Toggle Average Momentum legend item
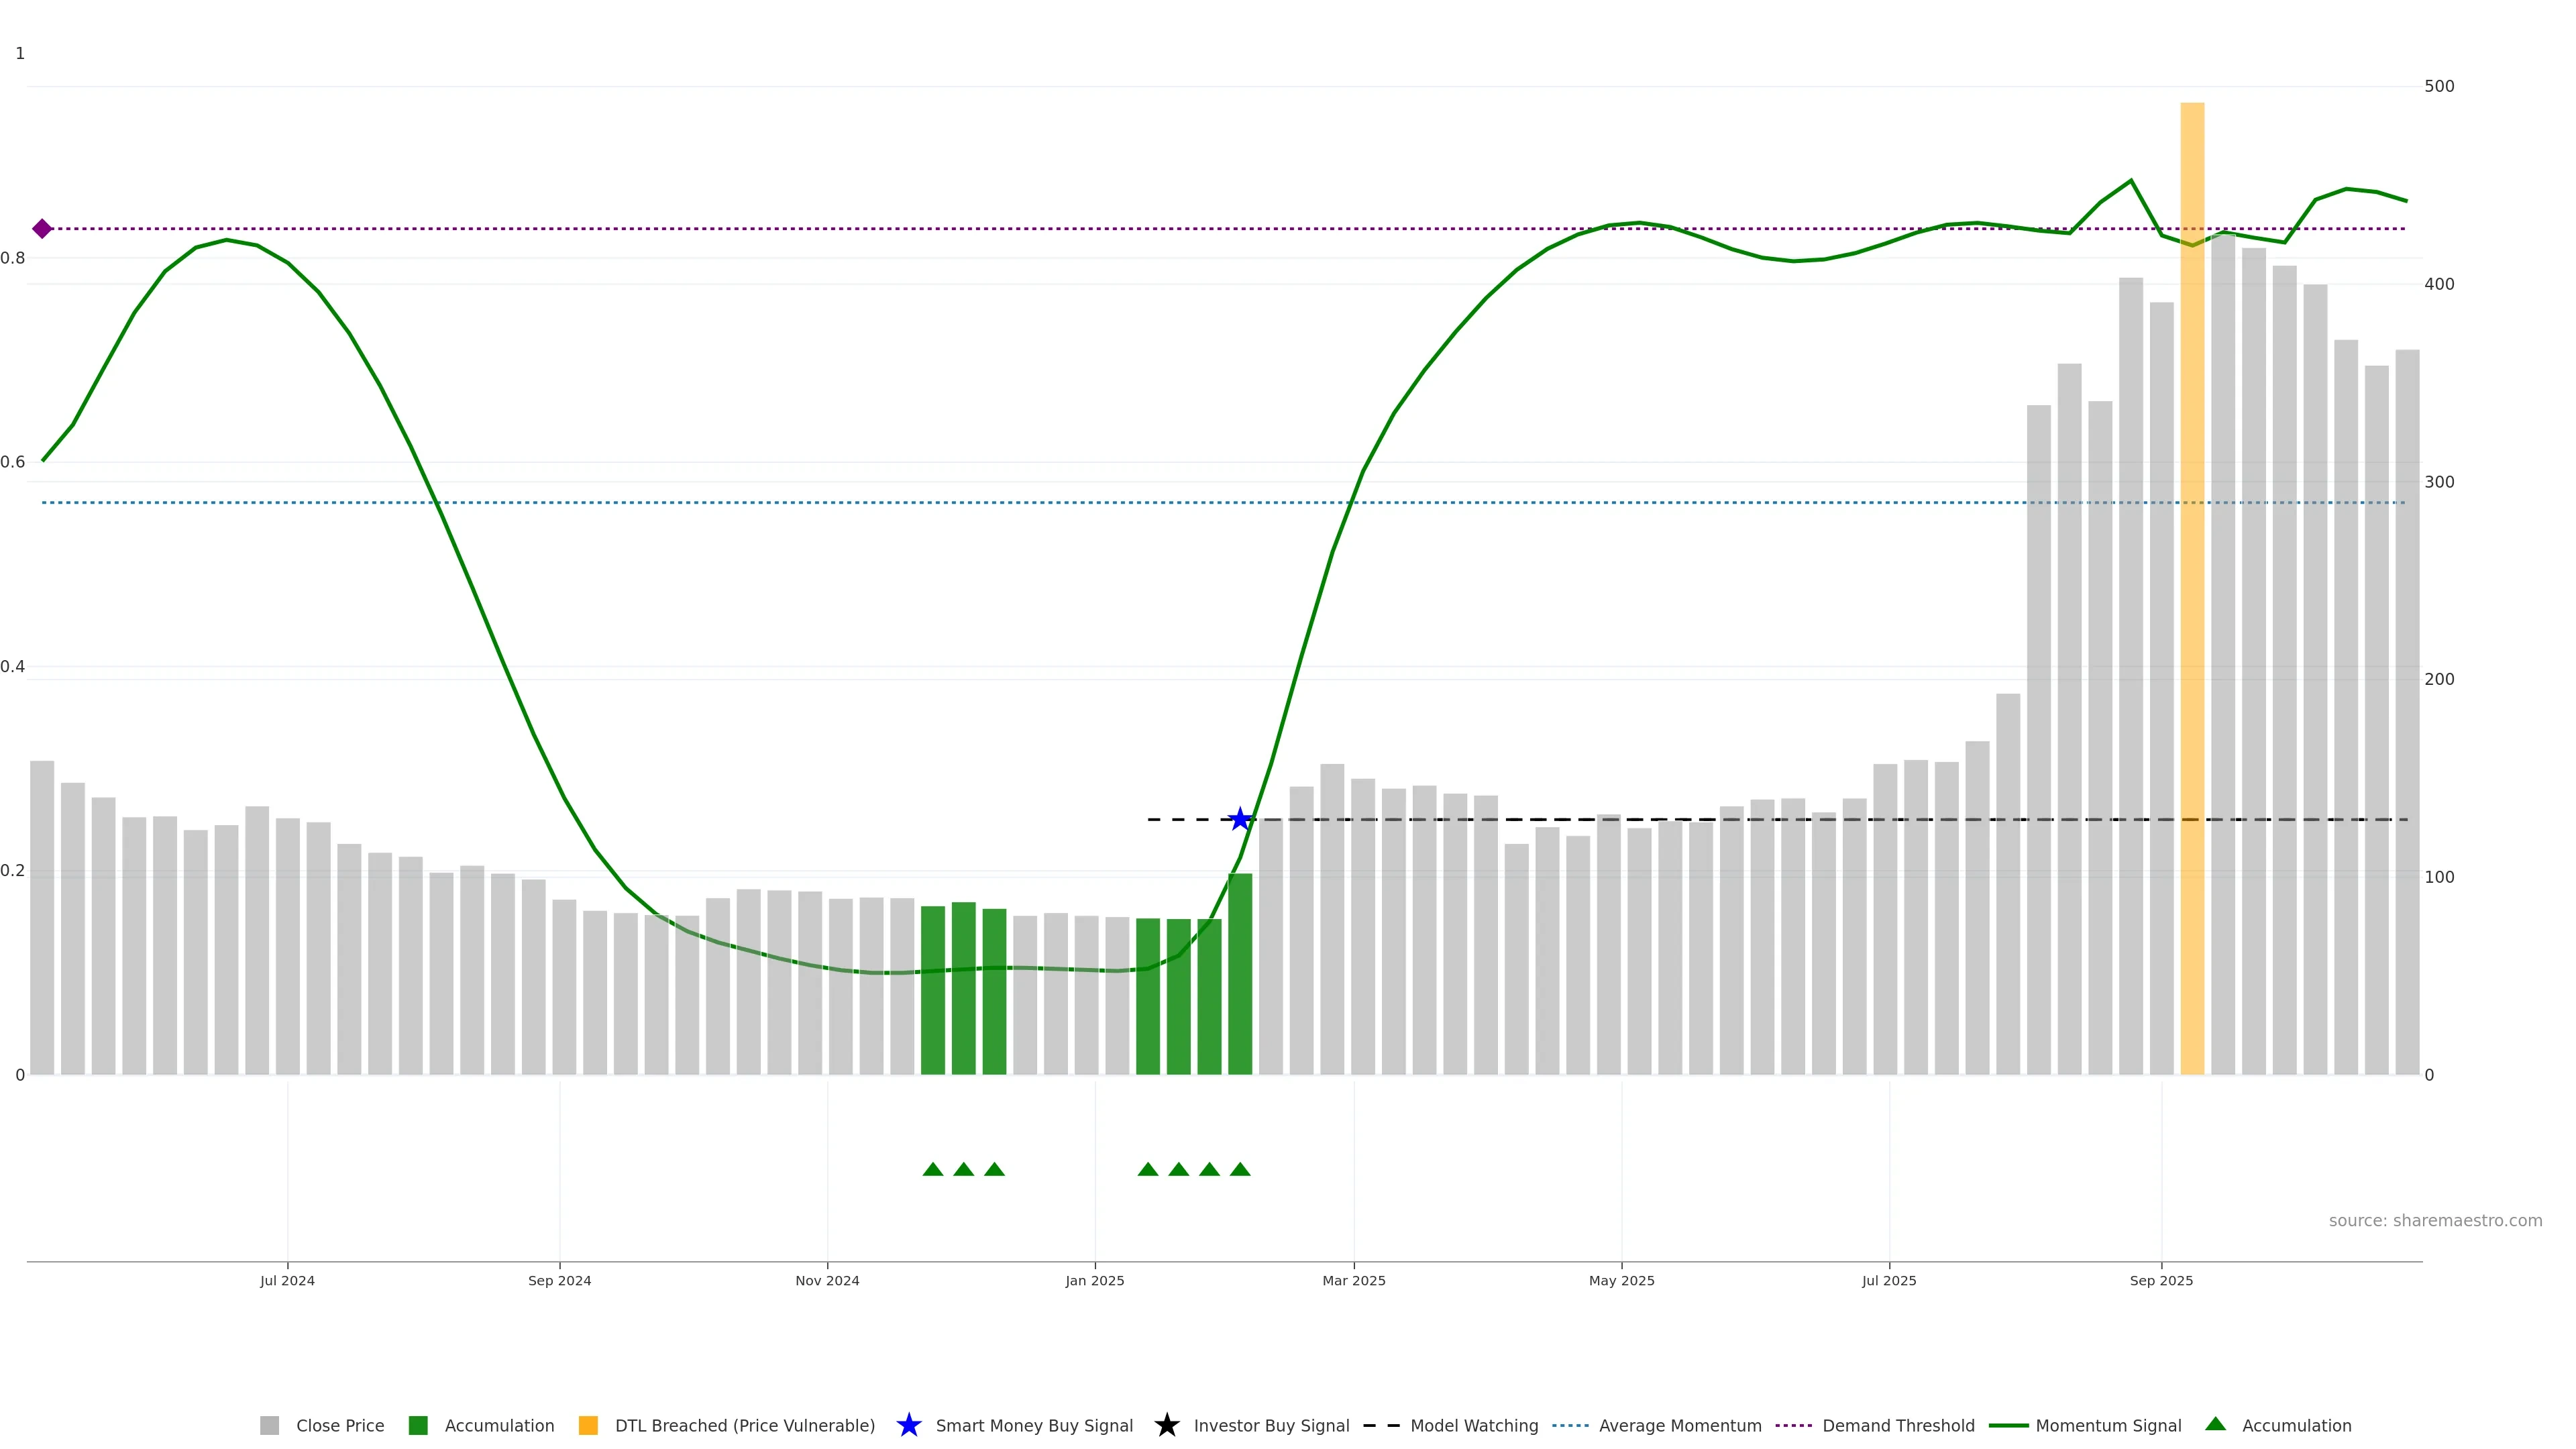The height and width of the screenshot is (1449, 2576). (1570, 1426)
